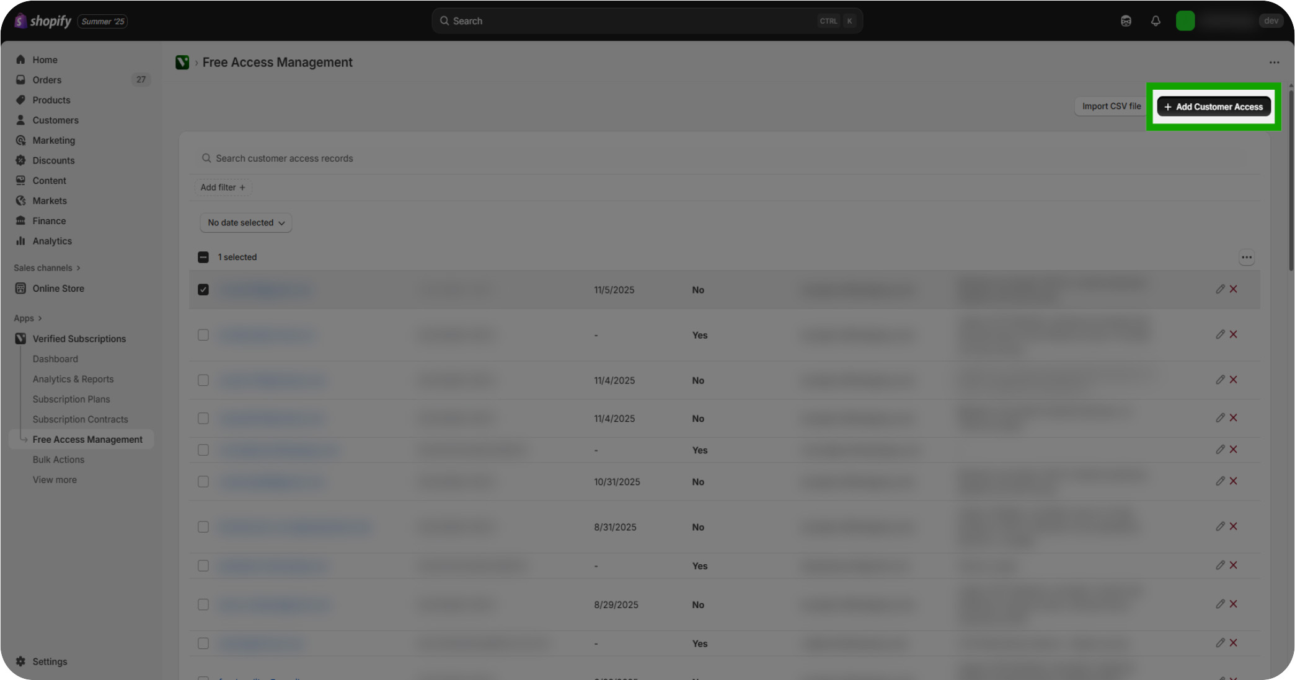Click Add filter +
Viewport: 1295px width, 680px height.
coord(223,188)
